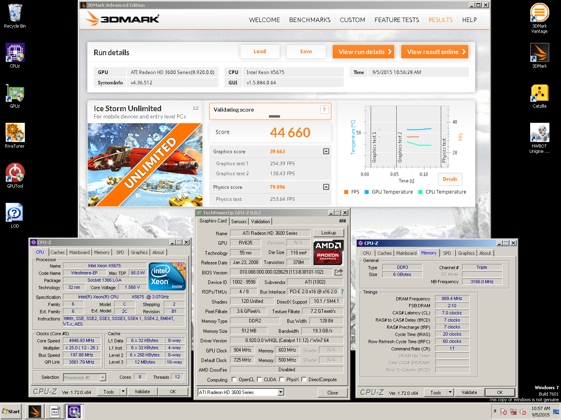Open Tools dropdown arrow in right CPU-Z
This screenshot has width=561, height=420.
pos(450,392)
